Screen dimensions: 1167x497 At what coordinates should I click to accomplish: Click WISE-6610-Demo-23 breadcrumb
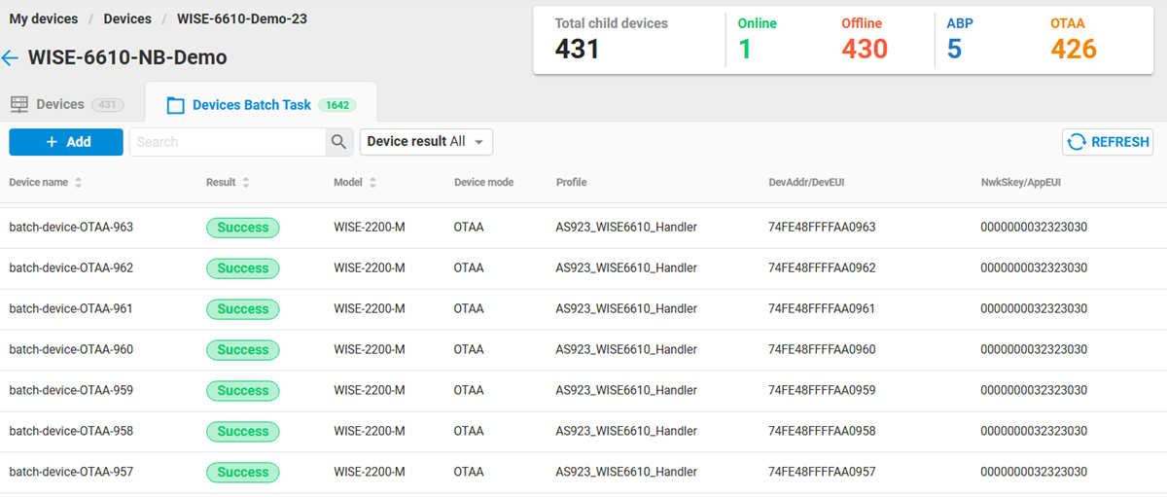[x=242, y=18]
